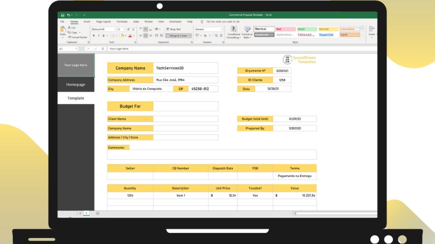
Task: Expand the cell styles gallery
Action: pyautogui.click(x=362, y=36)
